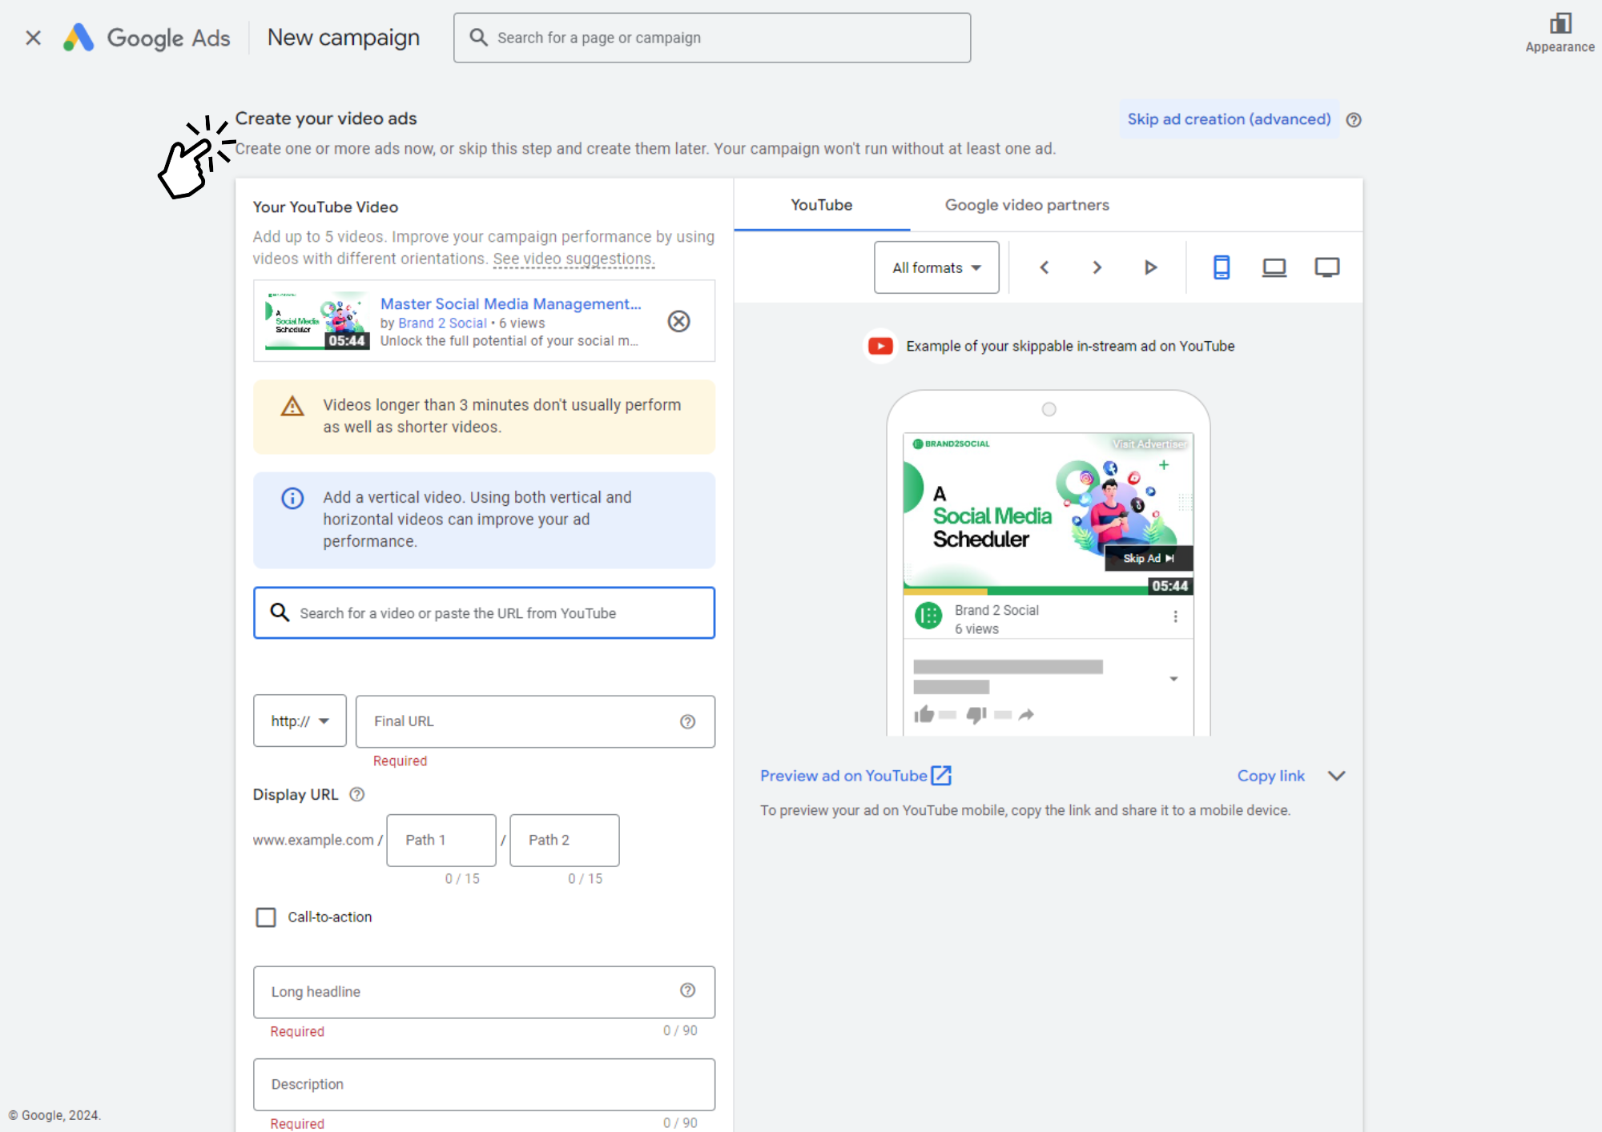
Task: Click Skip Ad in the phone preview
Action: (1149, 558)
